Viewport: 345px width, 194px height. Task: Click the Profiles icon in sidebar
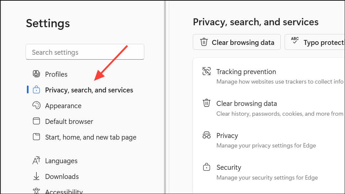point(36,74)
